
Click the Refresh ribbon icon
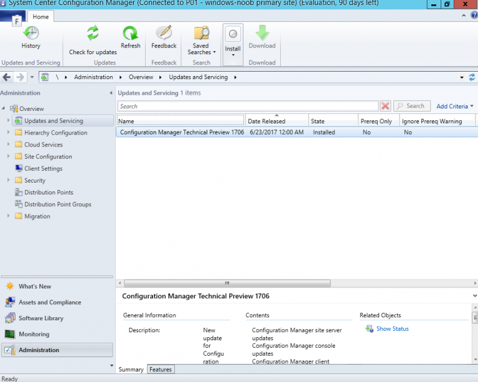pos(131,33)
